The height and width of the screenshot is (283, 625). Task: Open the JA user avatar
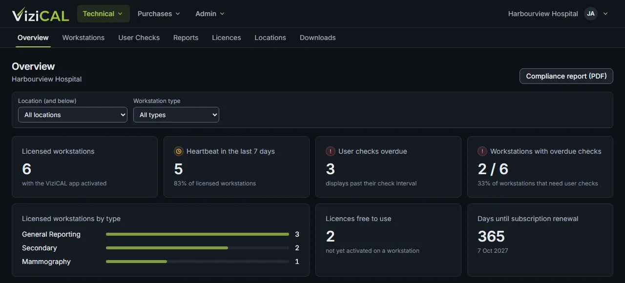point(591,14)
